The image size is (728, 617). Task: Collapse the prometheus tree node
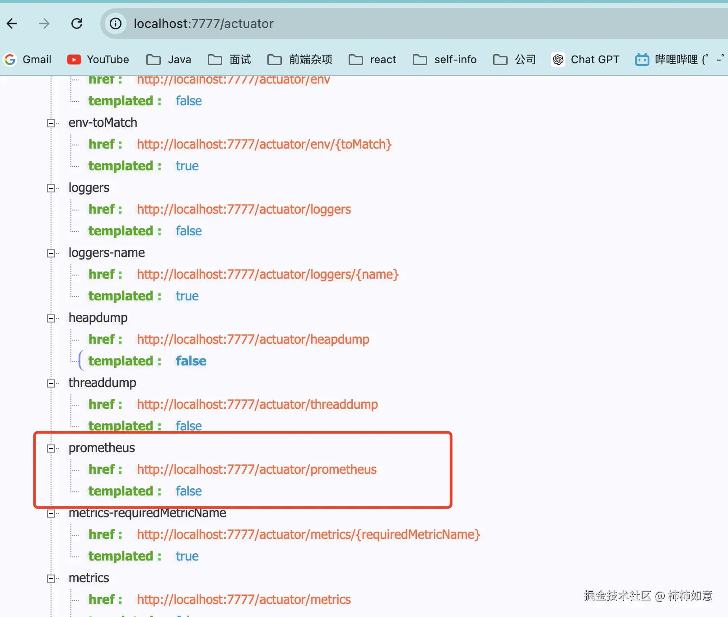pos(51,449)
